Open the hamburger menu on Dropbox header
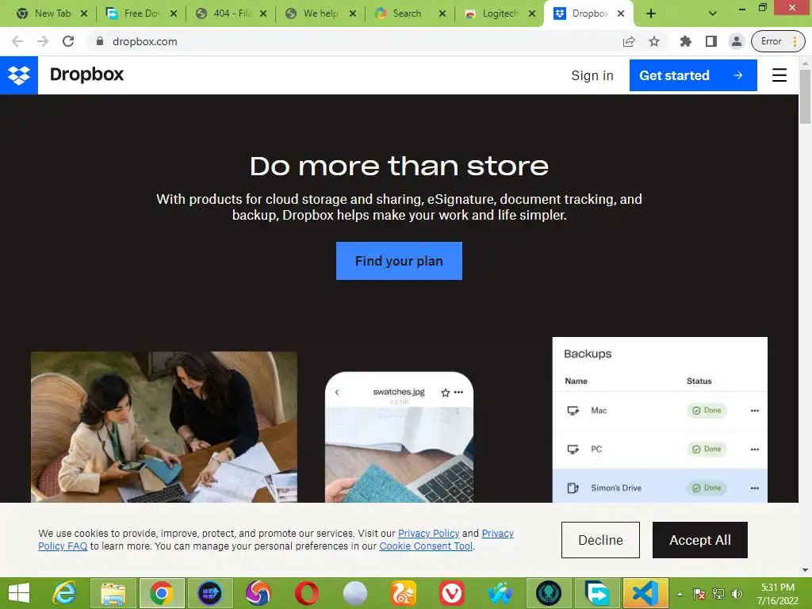 point(779,75)
